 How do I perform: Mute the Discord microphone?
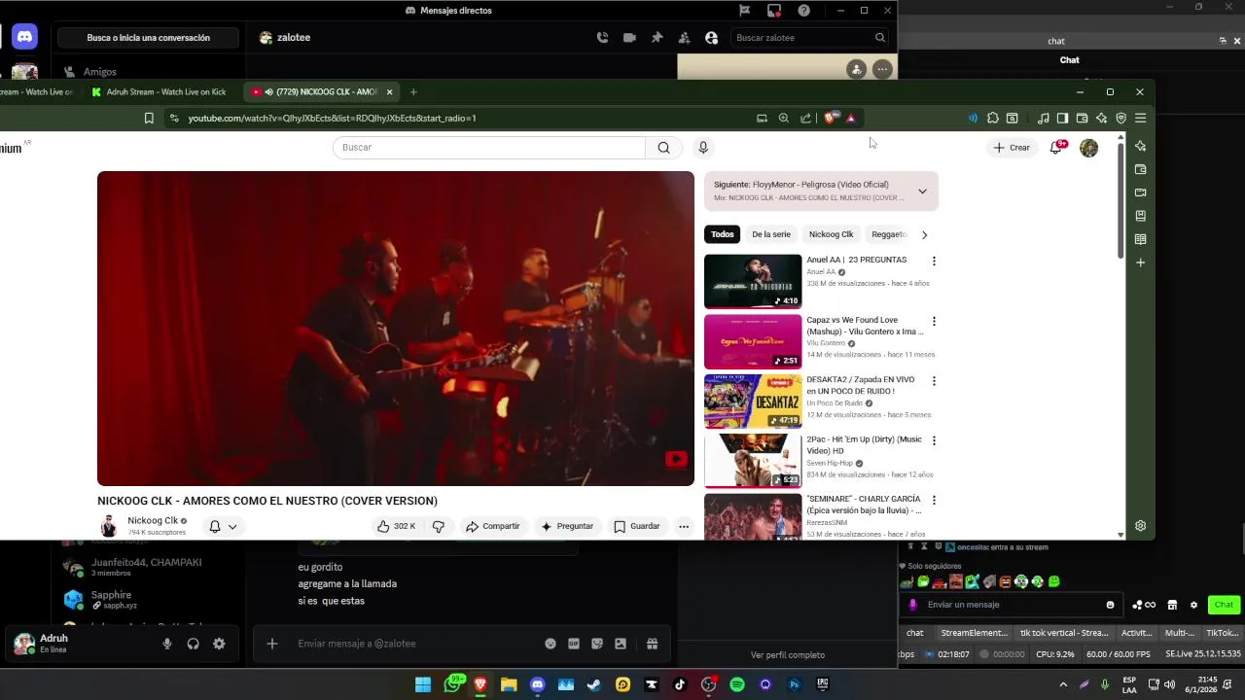click(167, 644)
